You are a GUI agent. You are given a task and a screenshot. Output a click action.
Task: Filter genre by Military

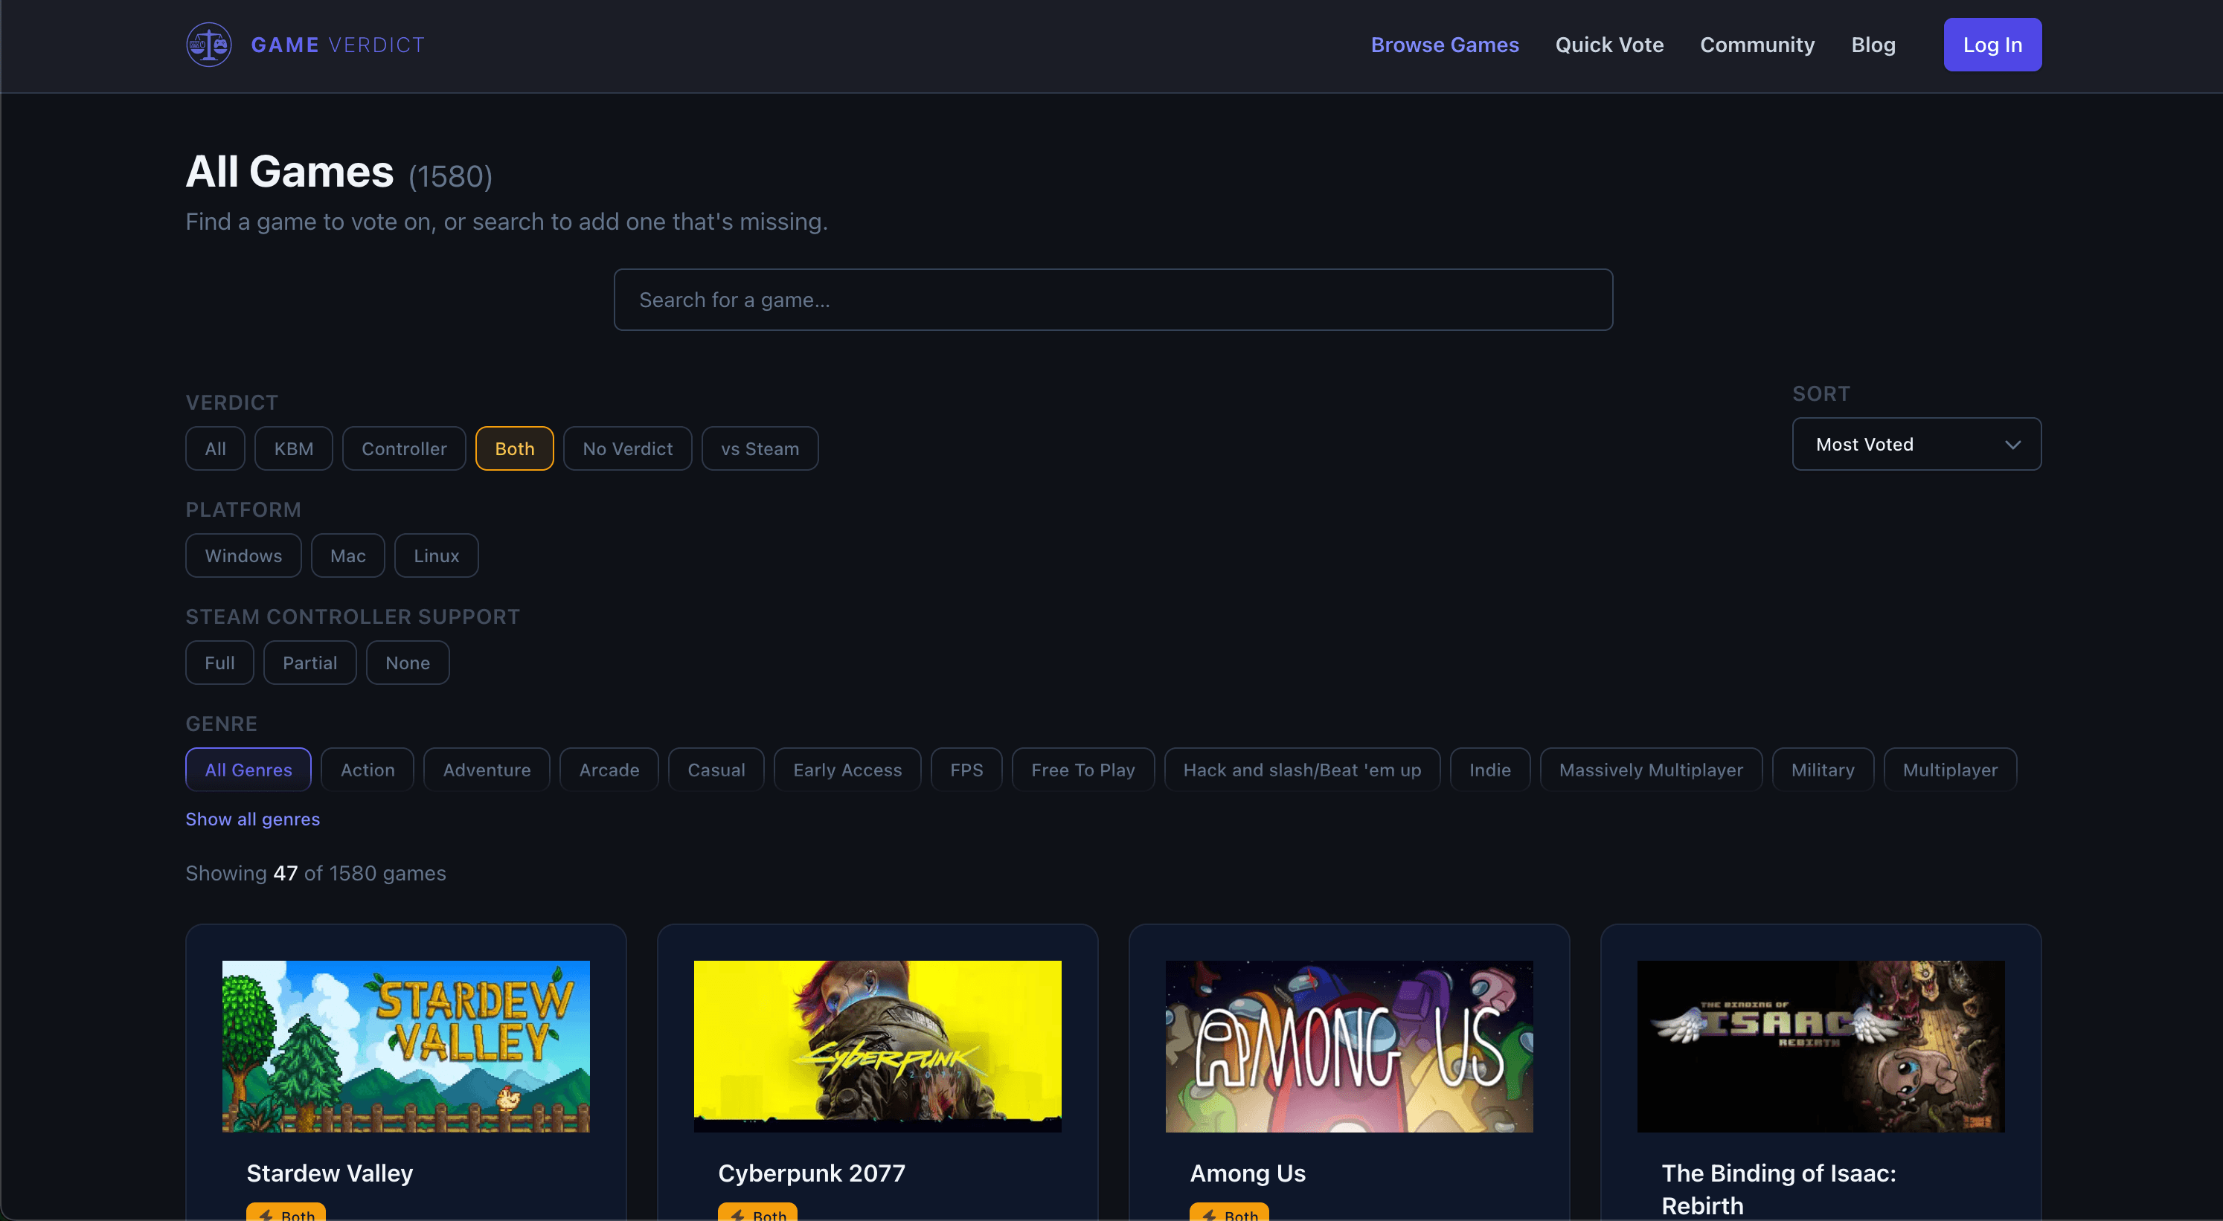1822,769
